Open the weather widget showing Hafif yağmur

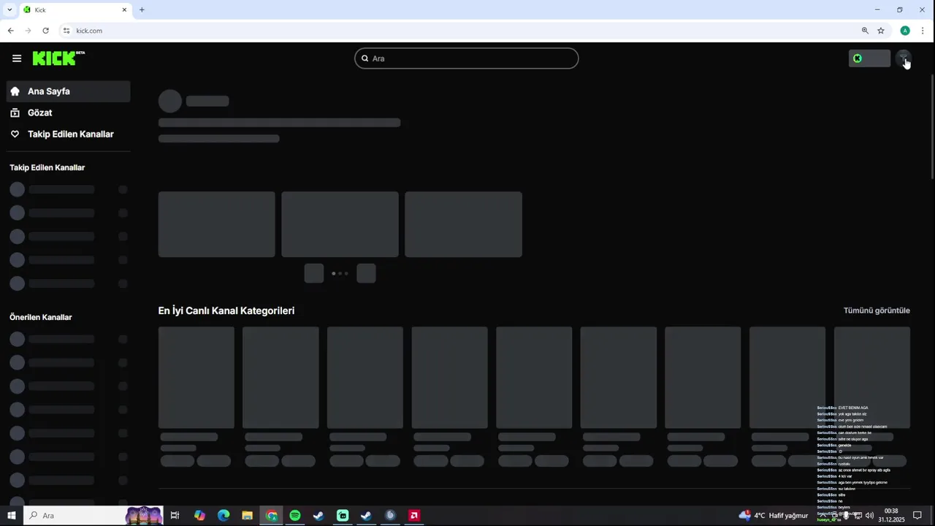[774, 516]
